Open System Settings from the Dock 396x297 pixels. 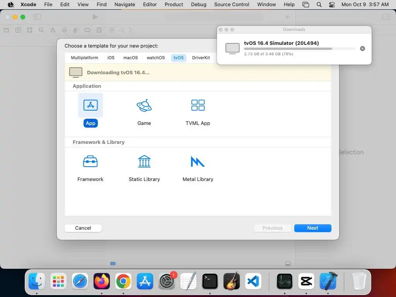coord(167,281)
